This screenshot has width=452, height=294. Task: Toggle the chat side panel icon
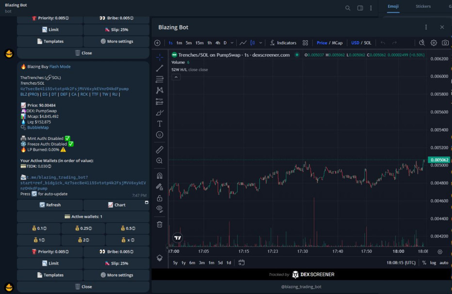(x=360, y=8)
